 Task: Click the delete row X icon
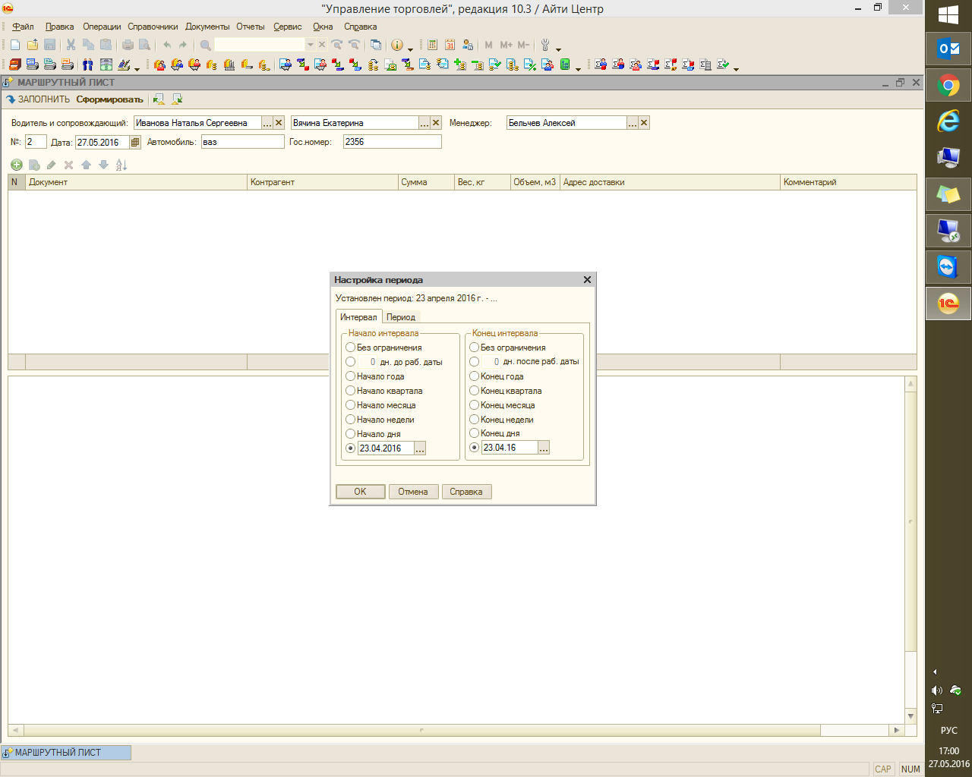point(68,165)
